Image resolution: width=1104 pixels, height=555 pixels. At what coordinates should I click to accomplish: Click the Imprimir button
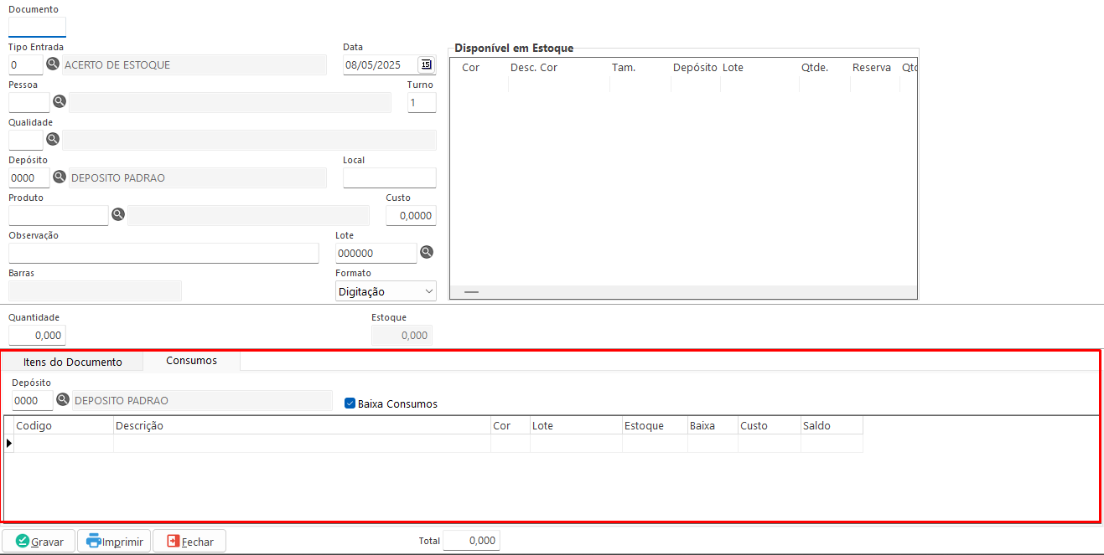[x=115, y=542]
